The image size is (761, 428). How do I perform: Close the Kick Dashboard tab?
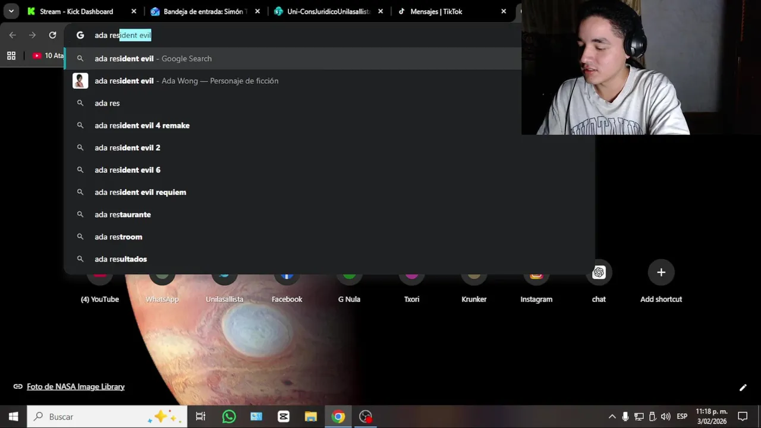click(x=134, y=11)
